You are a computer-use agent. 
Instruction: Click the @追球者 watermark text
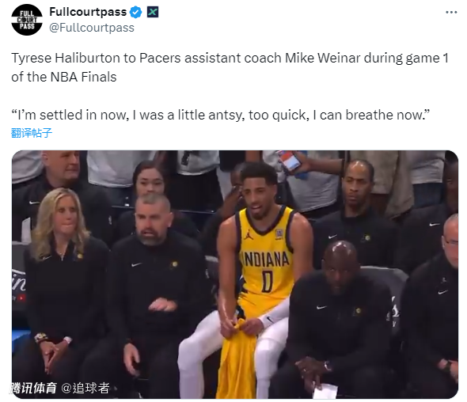click(85, 388)
